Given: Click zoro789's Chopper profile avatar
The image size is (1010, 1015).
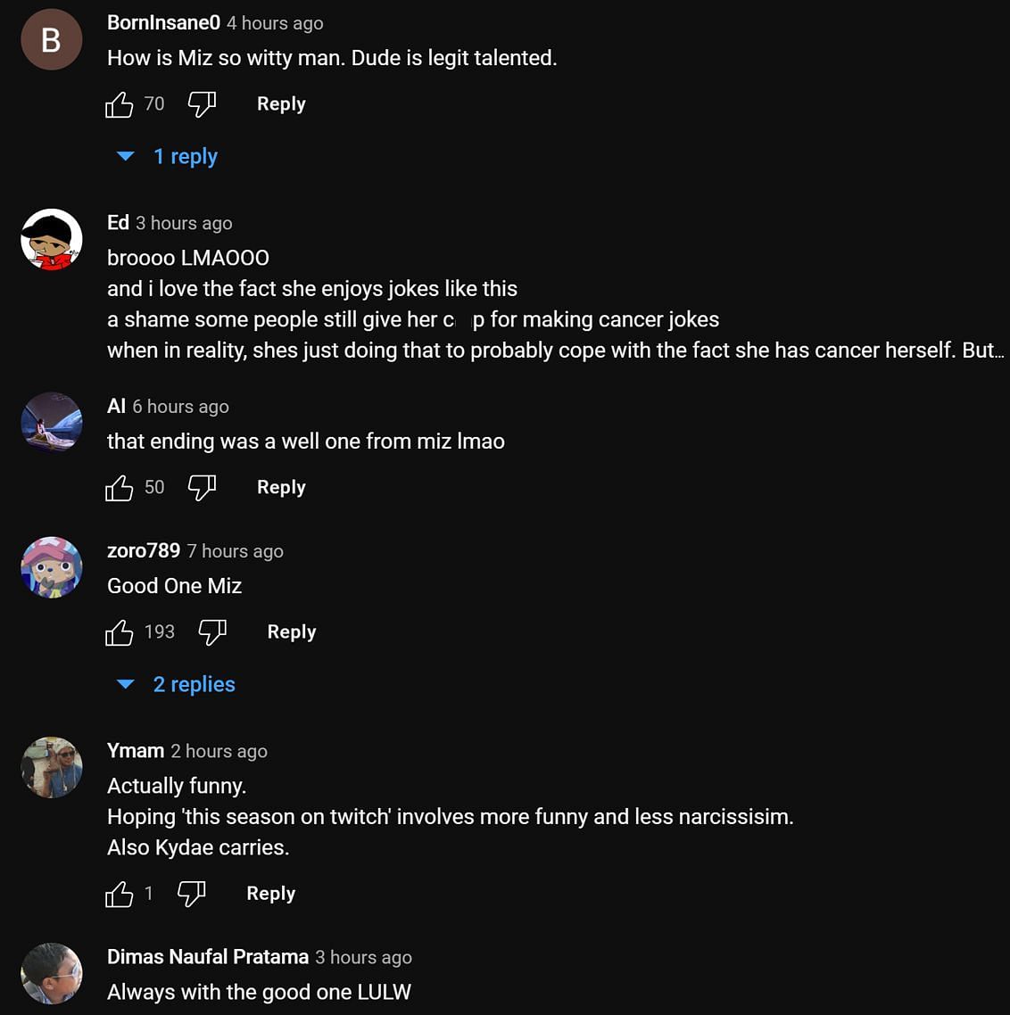Looking at the screenshot, I should pos(52,567).
